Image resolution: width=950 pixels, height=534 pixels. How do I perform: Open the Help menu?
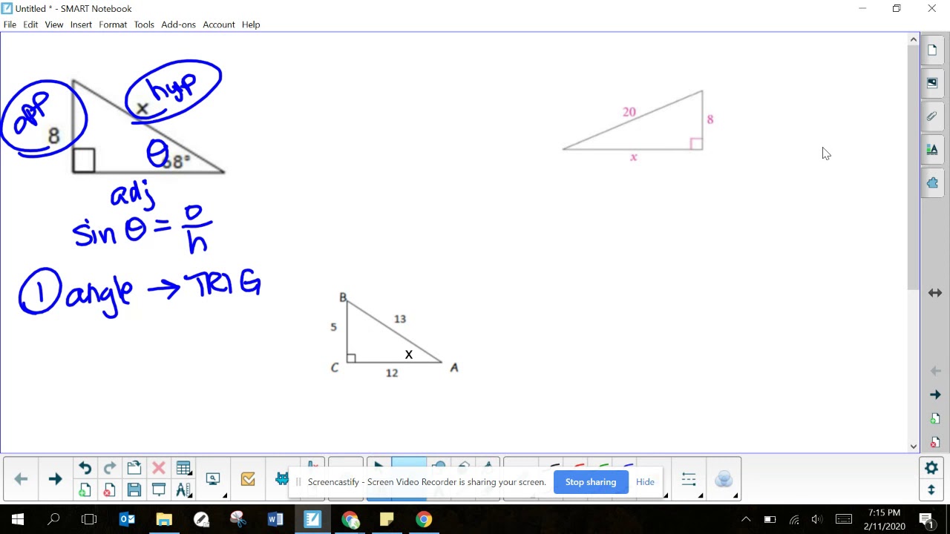coord(251,24)
